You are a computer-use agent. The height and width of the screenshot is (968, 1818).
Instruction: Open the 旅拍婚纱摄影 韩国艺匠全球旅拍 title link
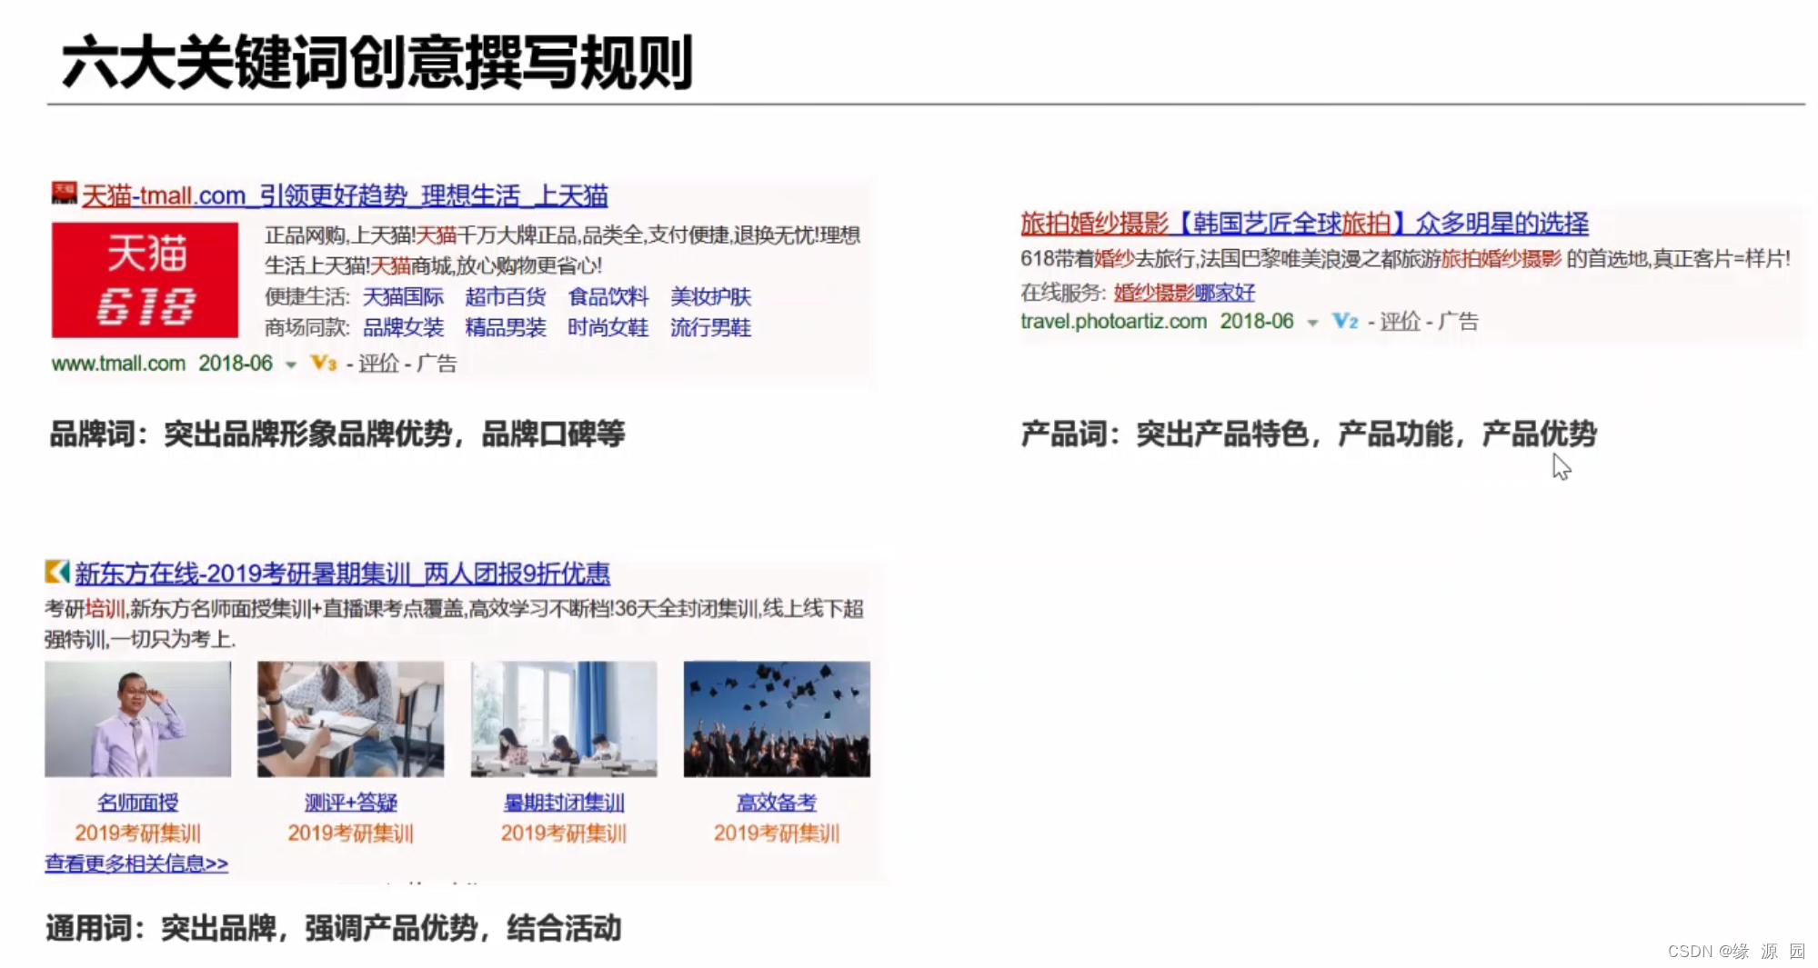1304,223
